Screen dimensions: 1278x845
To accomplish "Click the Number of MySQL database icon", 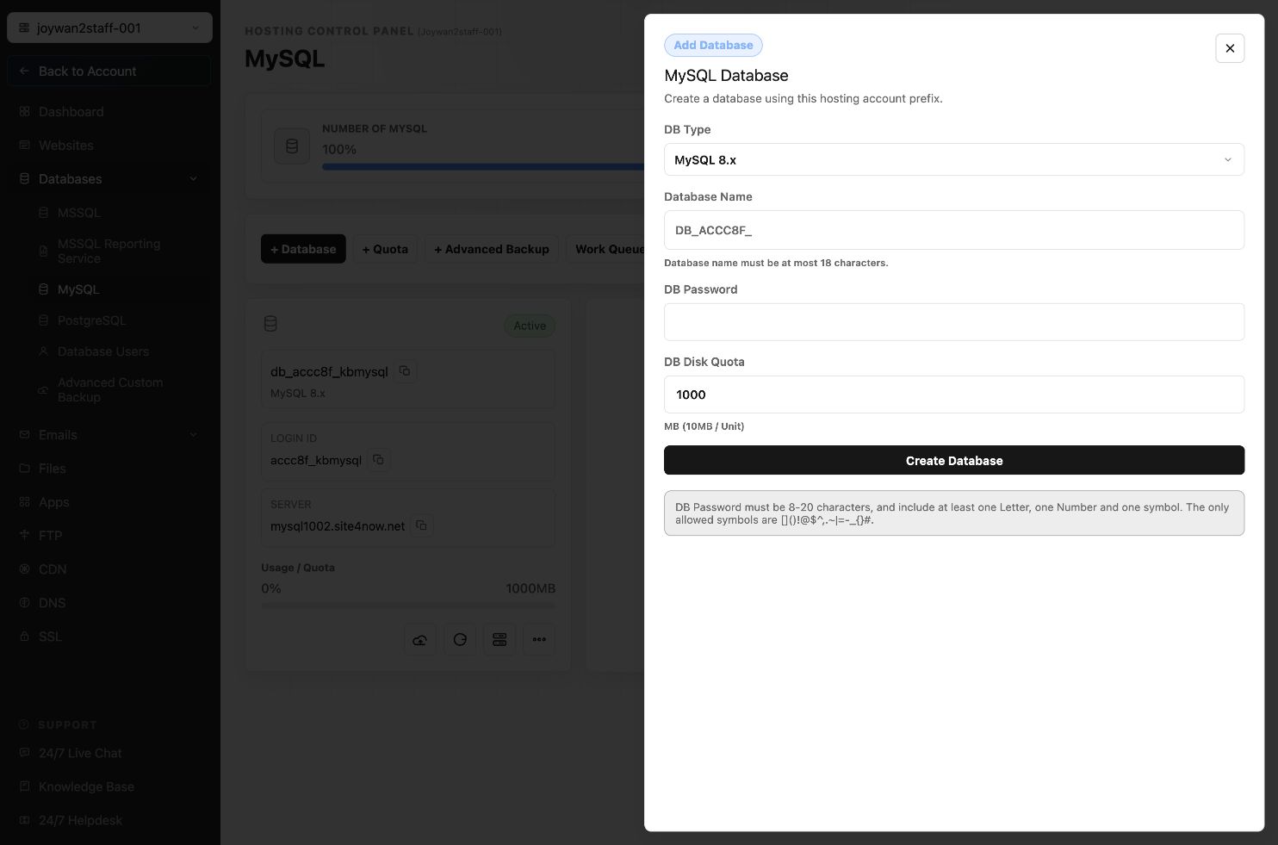I will click(x=292, y=146).
